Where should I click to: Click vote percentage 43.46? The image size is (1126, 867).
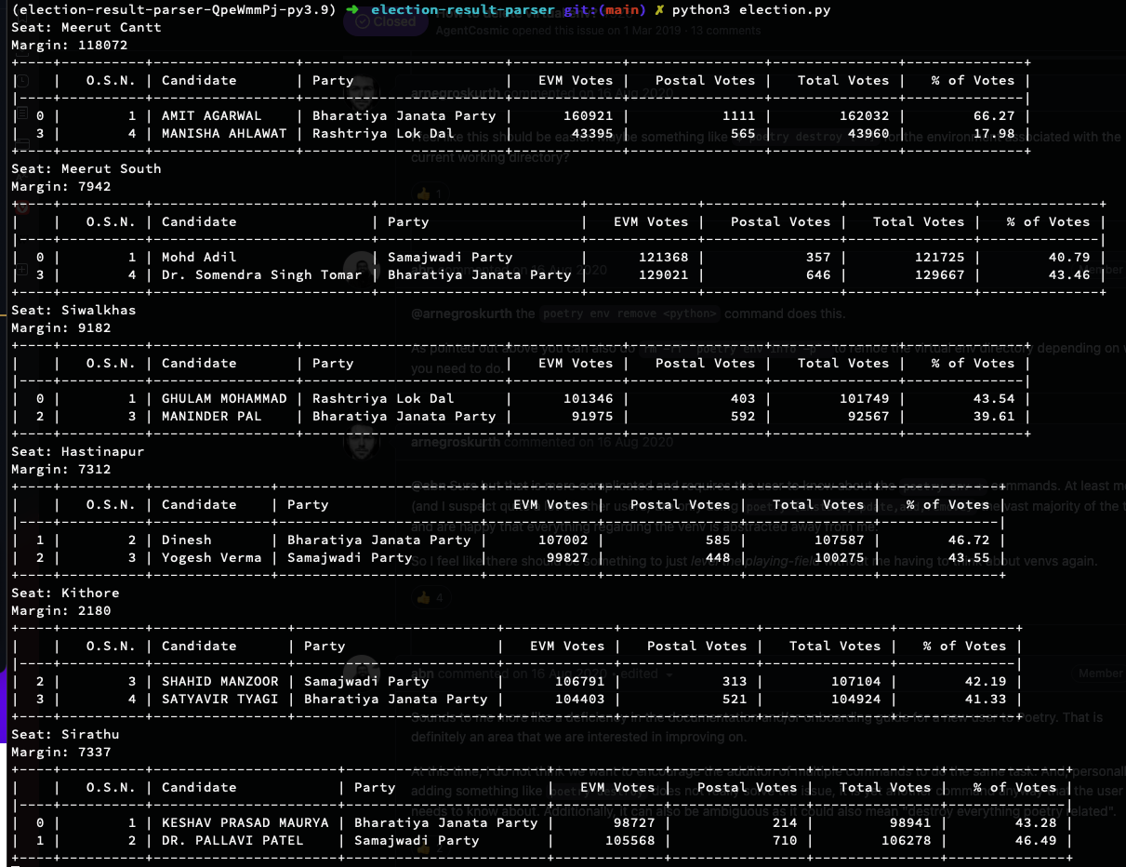[1069, 275]
